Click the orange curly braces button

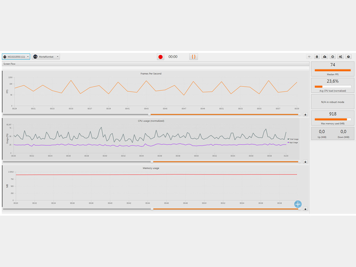point(193,57)
